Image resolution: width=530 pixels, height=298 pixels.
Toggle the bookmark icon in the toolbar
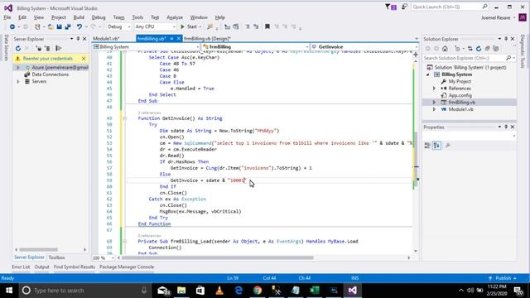[267, 26]
